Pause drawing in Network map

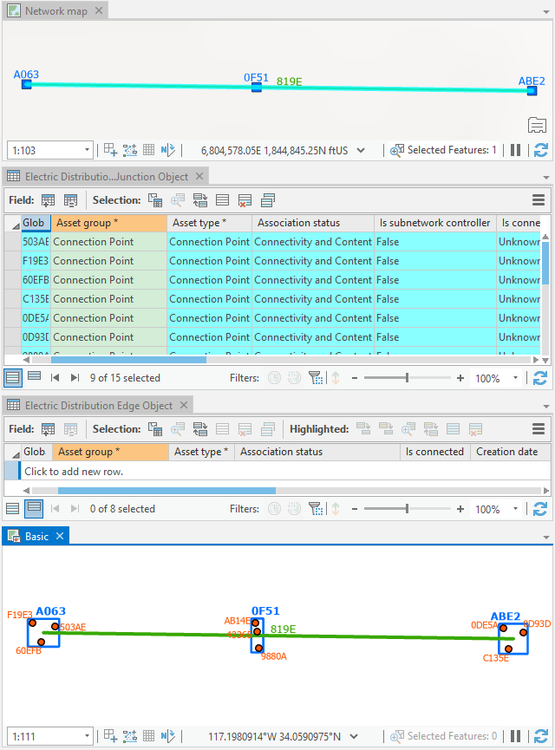pyautogui.click(x=516, y=150)
